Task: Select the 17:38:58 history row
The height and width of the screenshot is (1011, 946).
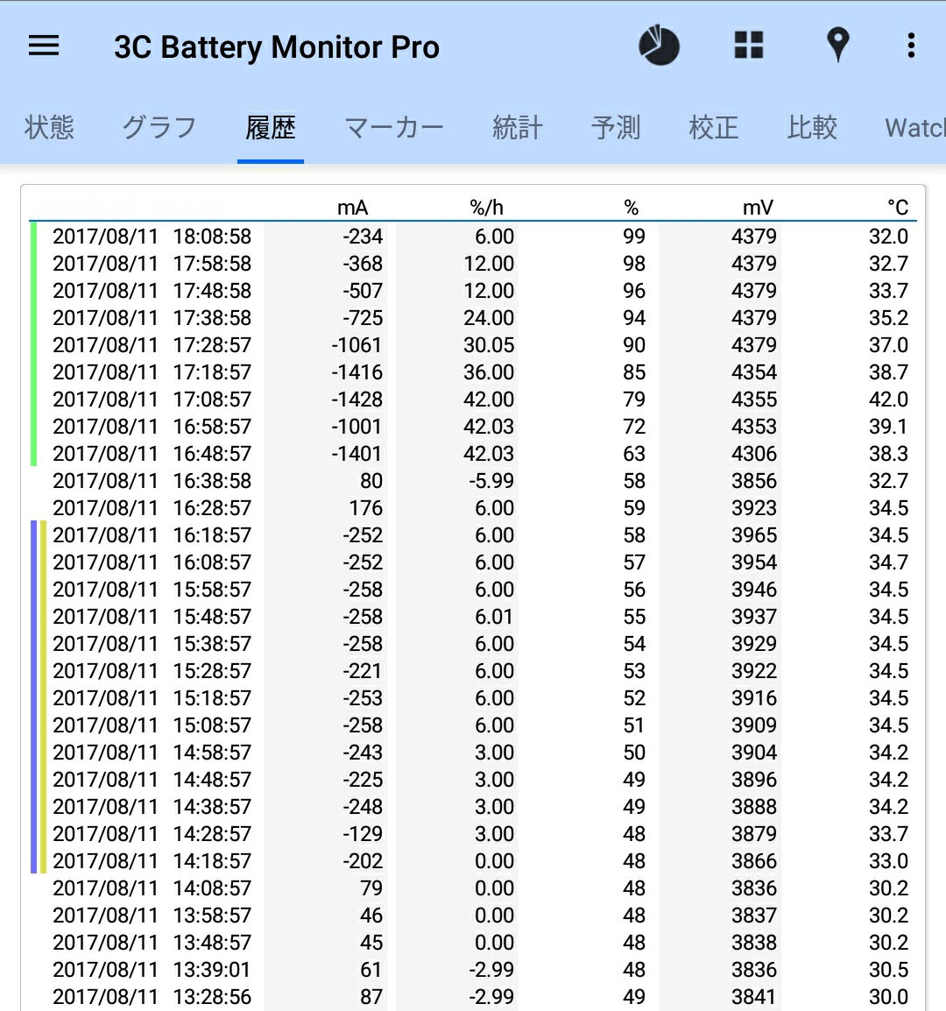Action: pyautogui.click(x=473, y=318)
